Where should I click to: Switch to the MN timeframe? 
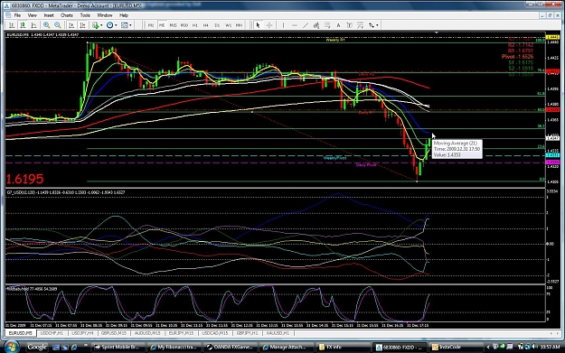click(239, 25)
